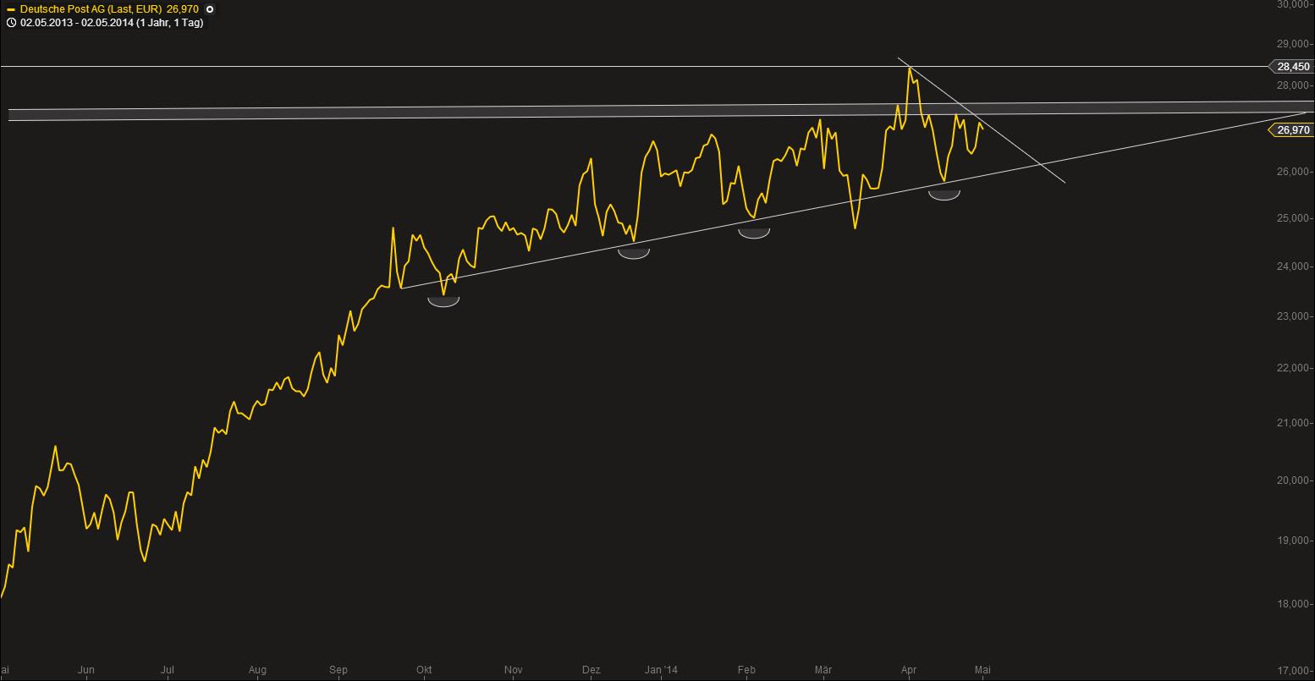
Task: Click the Nov label on the time axis
Action: [x=513, y=670]
